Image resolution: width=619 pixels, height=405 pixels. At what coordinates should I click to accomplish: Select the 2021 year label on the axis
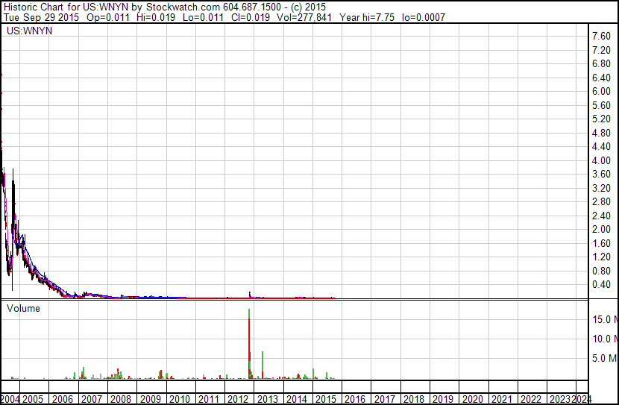[x=502, y=399]
